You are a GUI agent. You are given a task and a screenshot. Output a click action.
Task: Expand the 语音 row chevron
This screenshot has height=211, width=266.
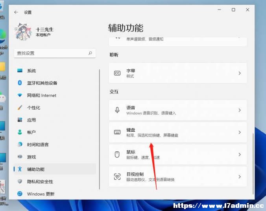tap(240, 110)
